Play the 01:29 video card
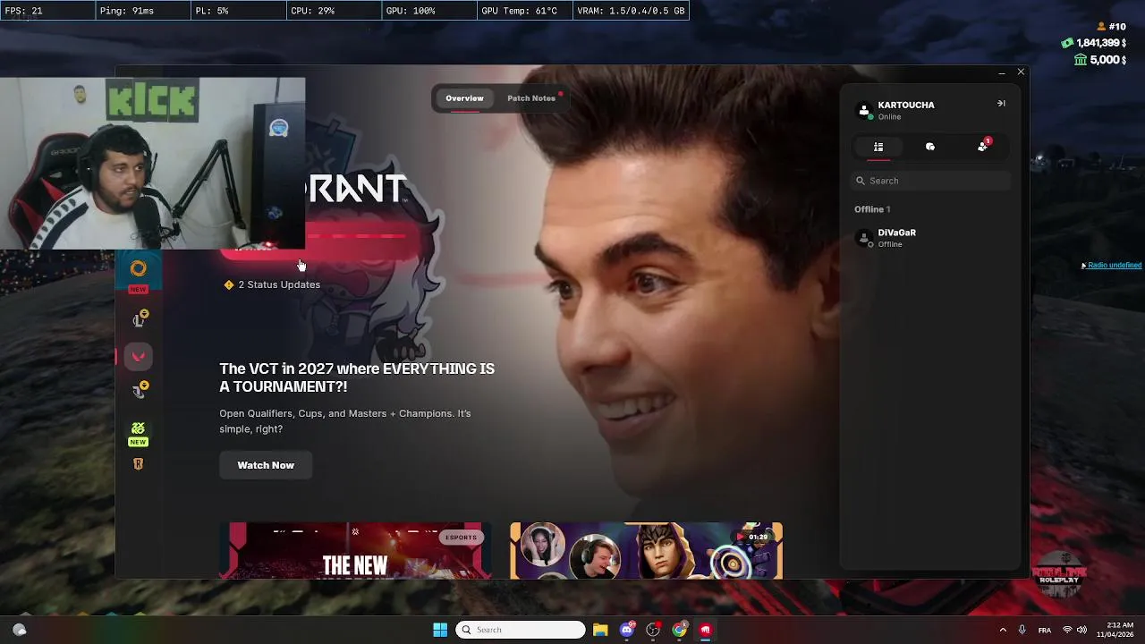The image size is (1145, 644). pyautogui.click(x=646, y=550)
